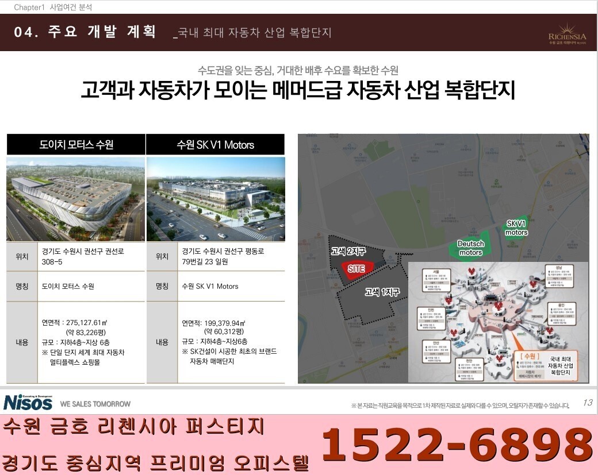Click the 내용 label in the SK V1 Motors table

coord(162,342)
